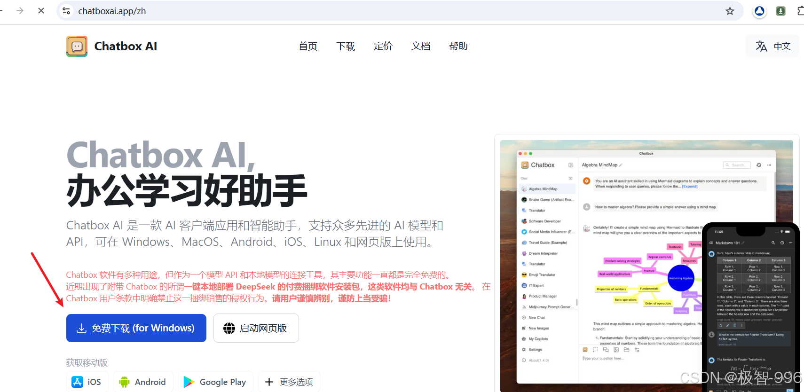Click the plus icon for more options
The width and height of the screenshot is (804, 392).
269,382
